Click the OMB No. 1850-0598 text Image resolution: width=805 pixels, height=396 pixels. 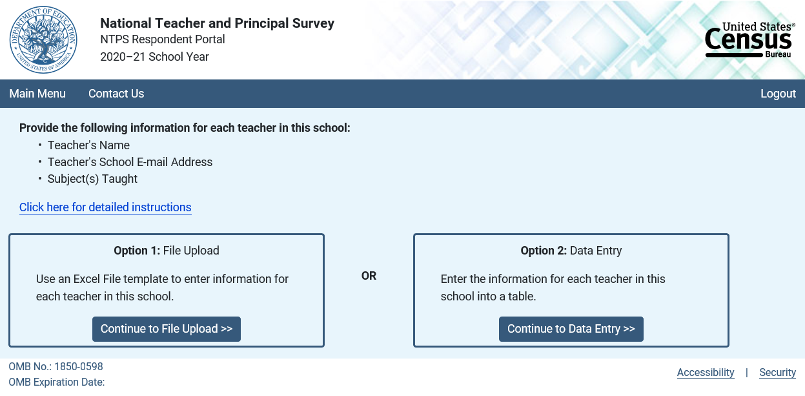point(56,367)
